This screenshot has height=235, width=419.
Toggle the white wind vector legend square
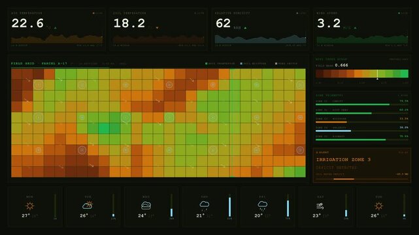point(276,63)
